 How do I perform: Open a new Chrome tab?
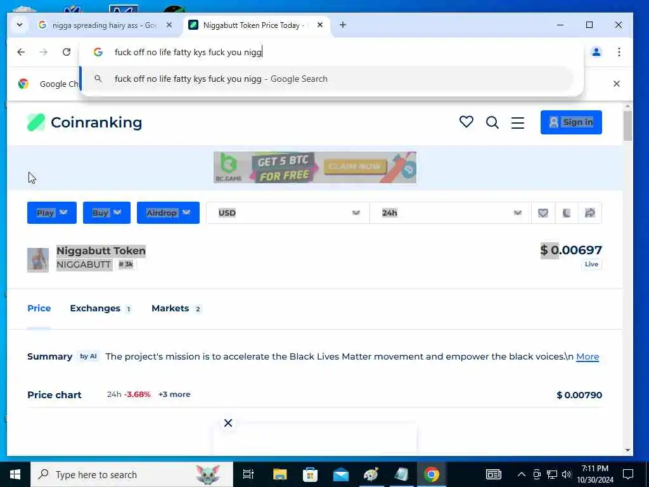coord(343,25)
